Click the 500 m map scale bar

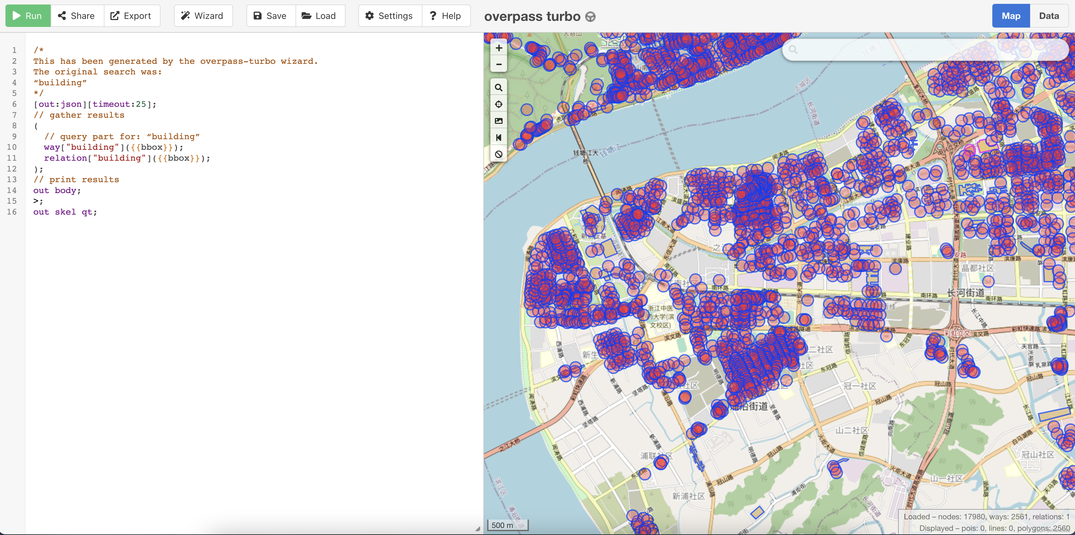pyautogui.click(x=508, y=525)
